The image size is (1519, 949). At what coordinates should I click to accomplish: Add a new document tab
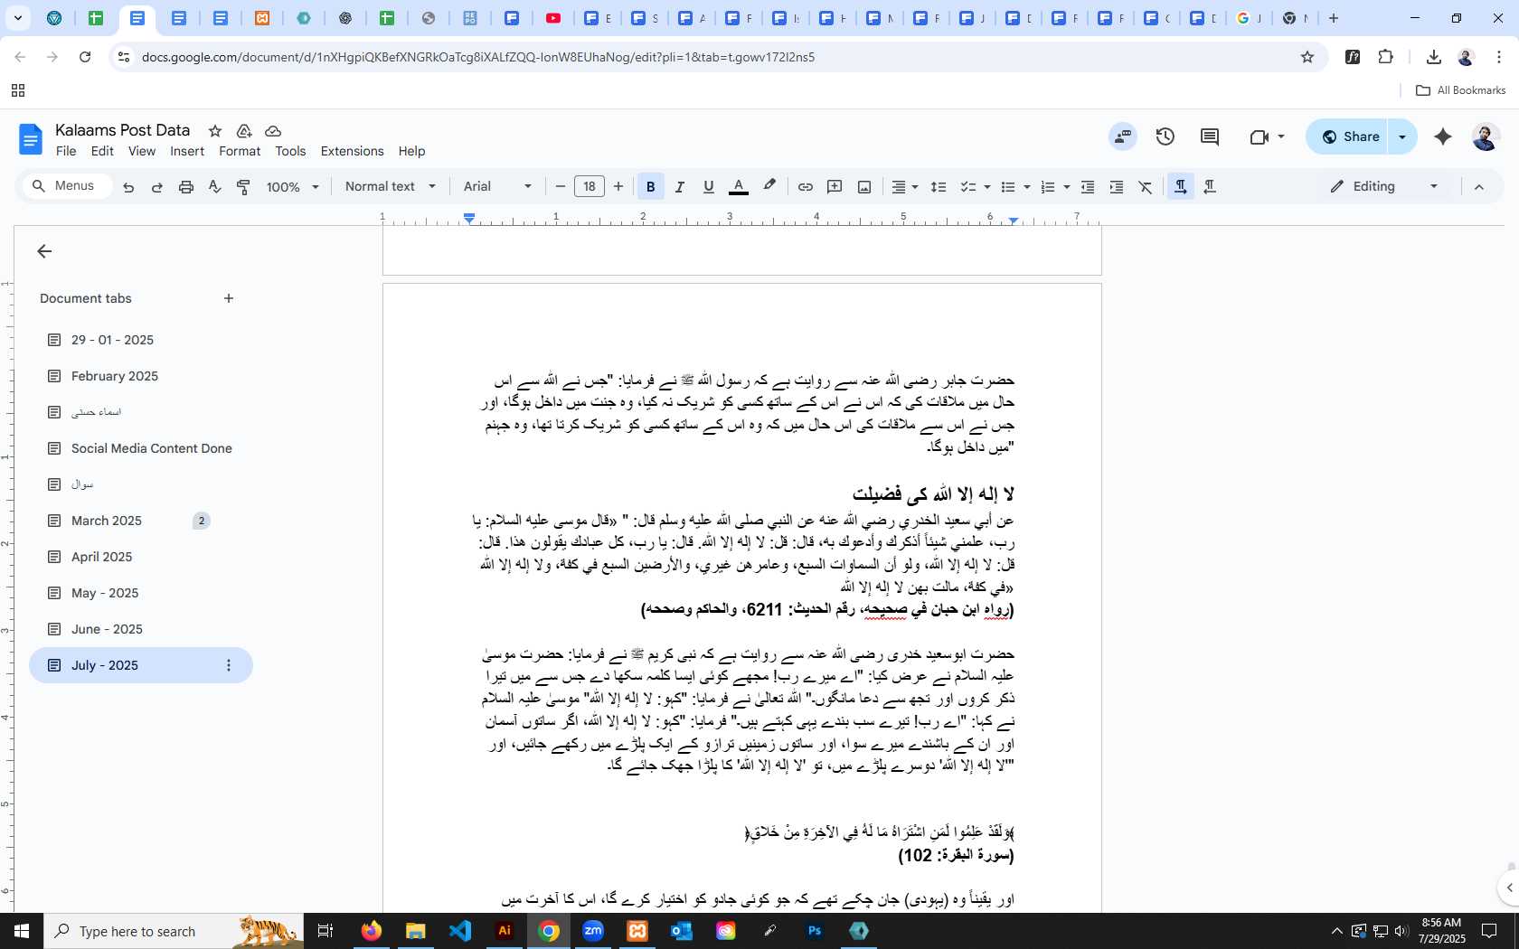(229, 298)
